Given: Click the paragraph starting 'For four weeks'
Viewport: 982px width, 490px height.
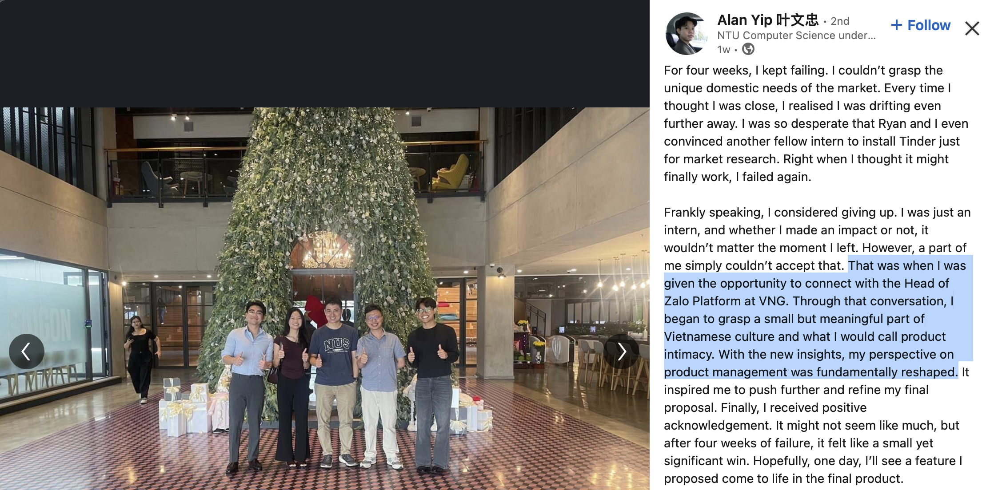Looking at the screenshot, I should point(816,123).
